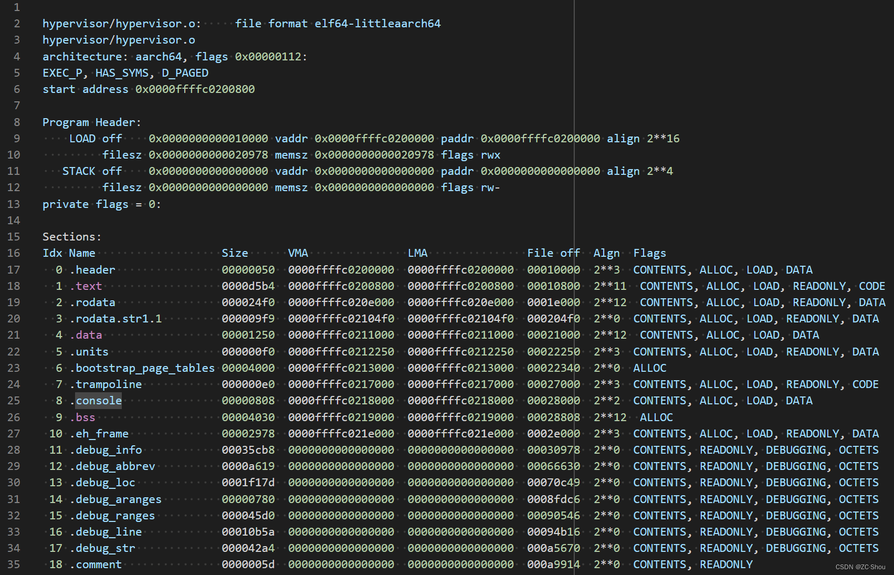The height and width of the screenshot is (575, 894).
Task: Click the '.comment' section name
Action: 96,564
